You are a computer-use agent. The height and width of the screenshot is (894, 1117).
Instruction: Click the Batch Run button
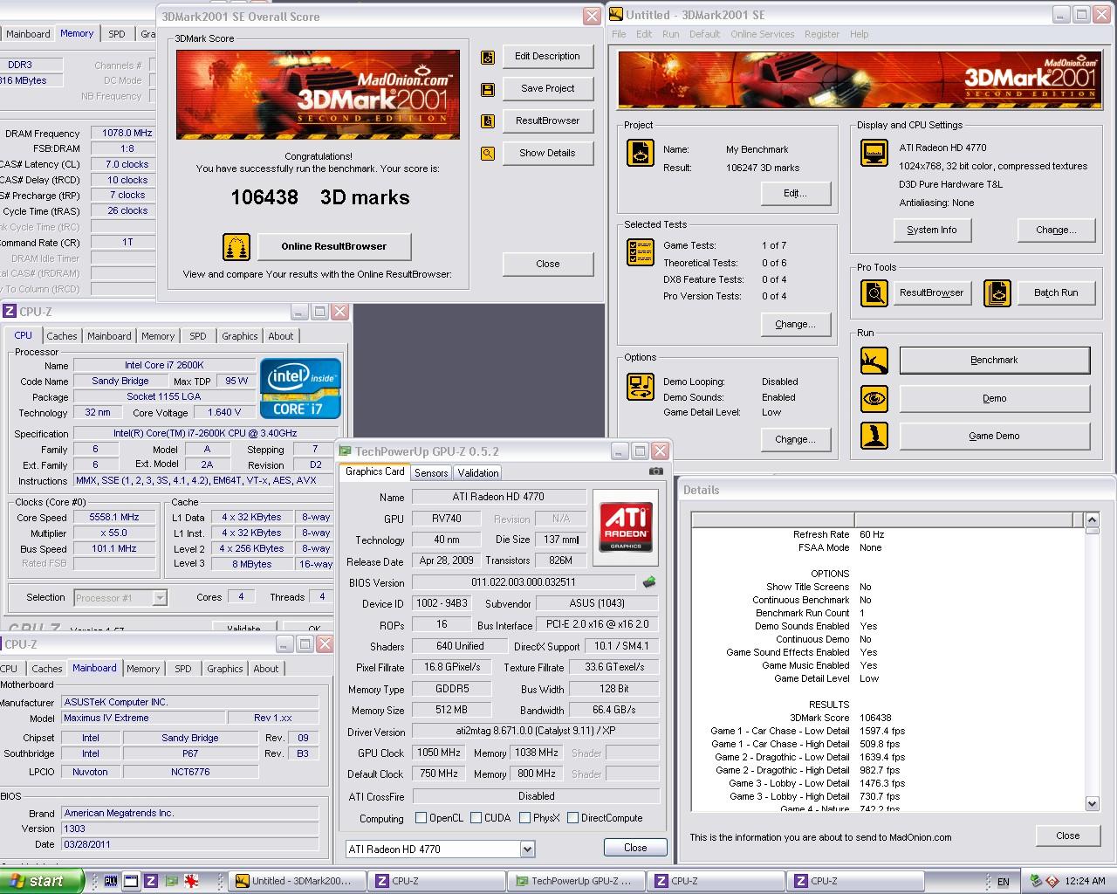pyautogui.click(x=1055, y=293)
